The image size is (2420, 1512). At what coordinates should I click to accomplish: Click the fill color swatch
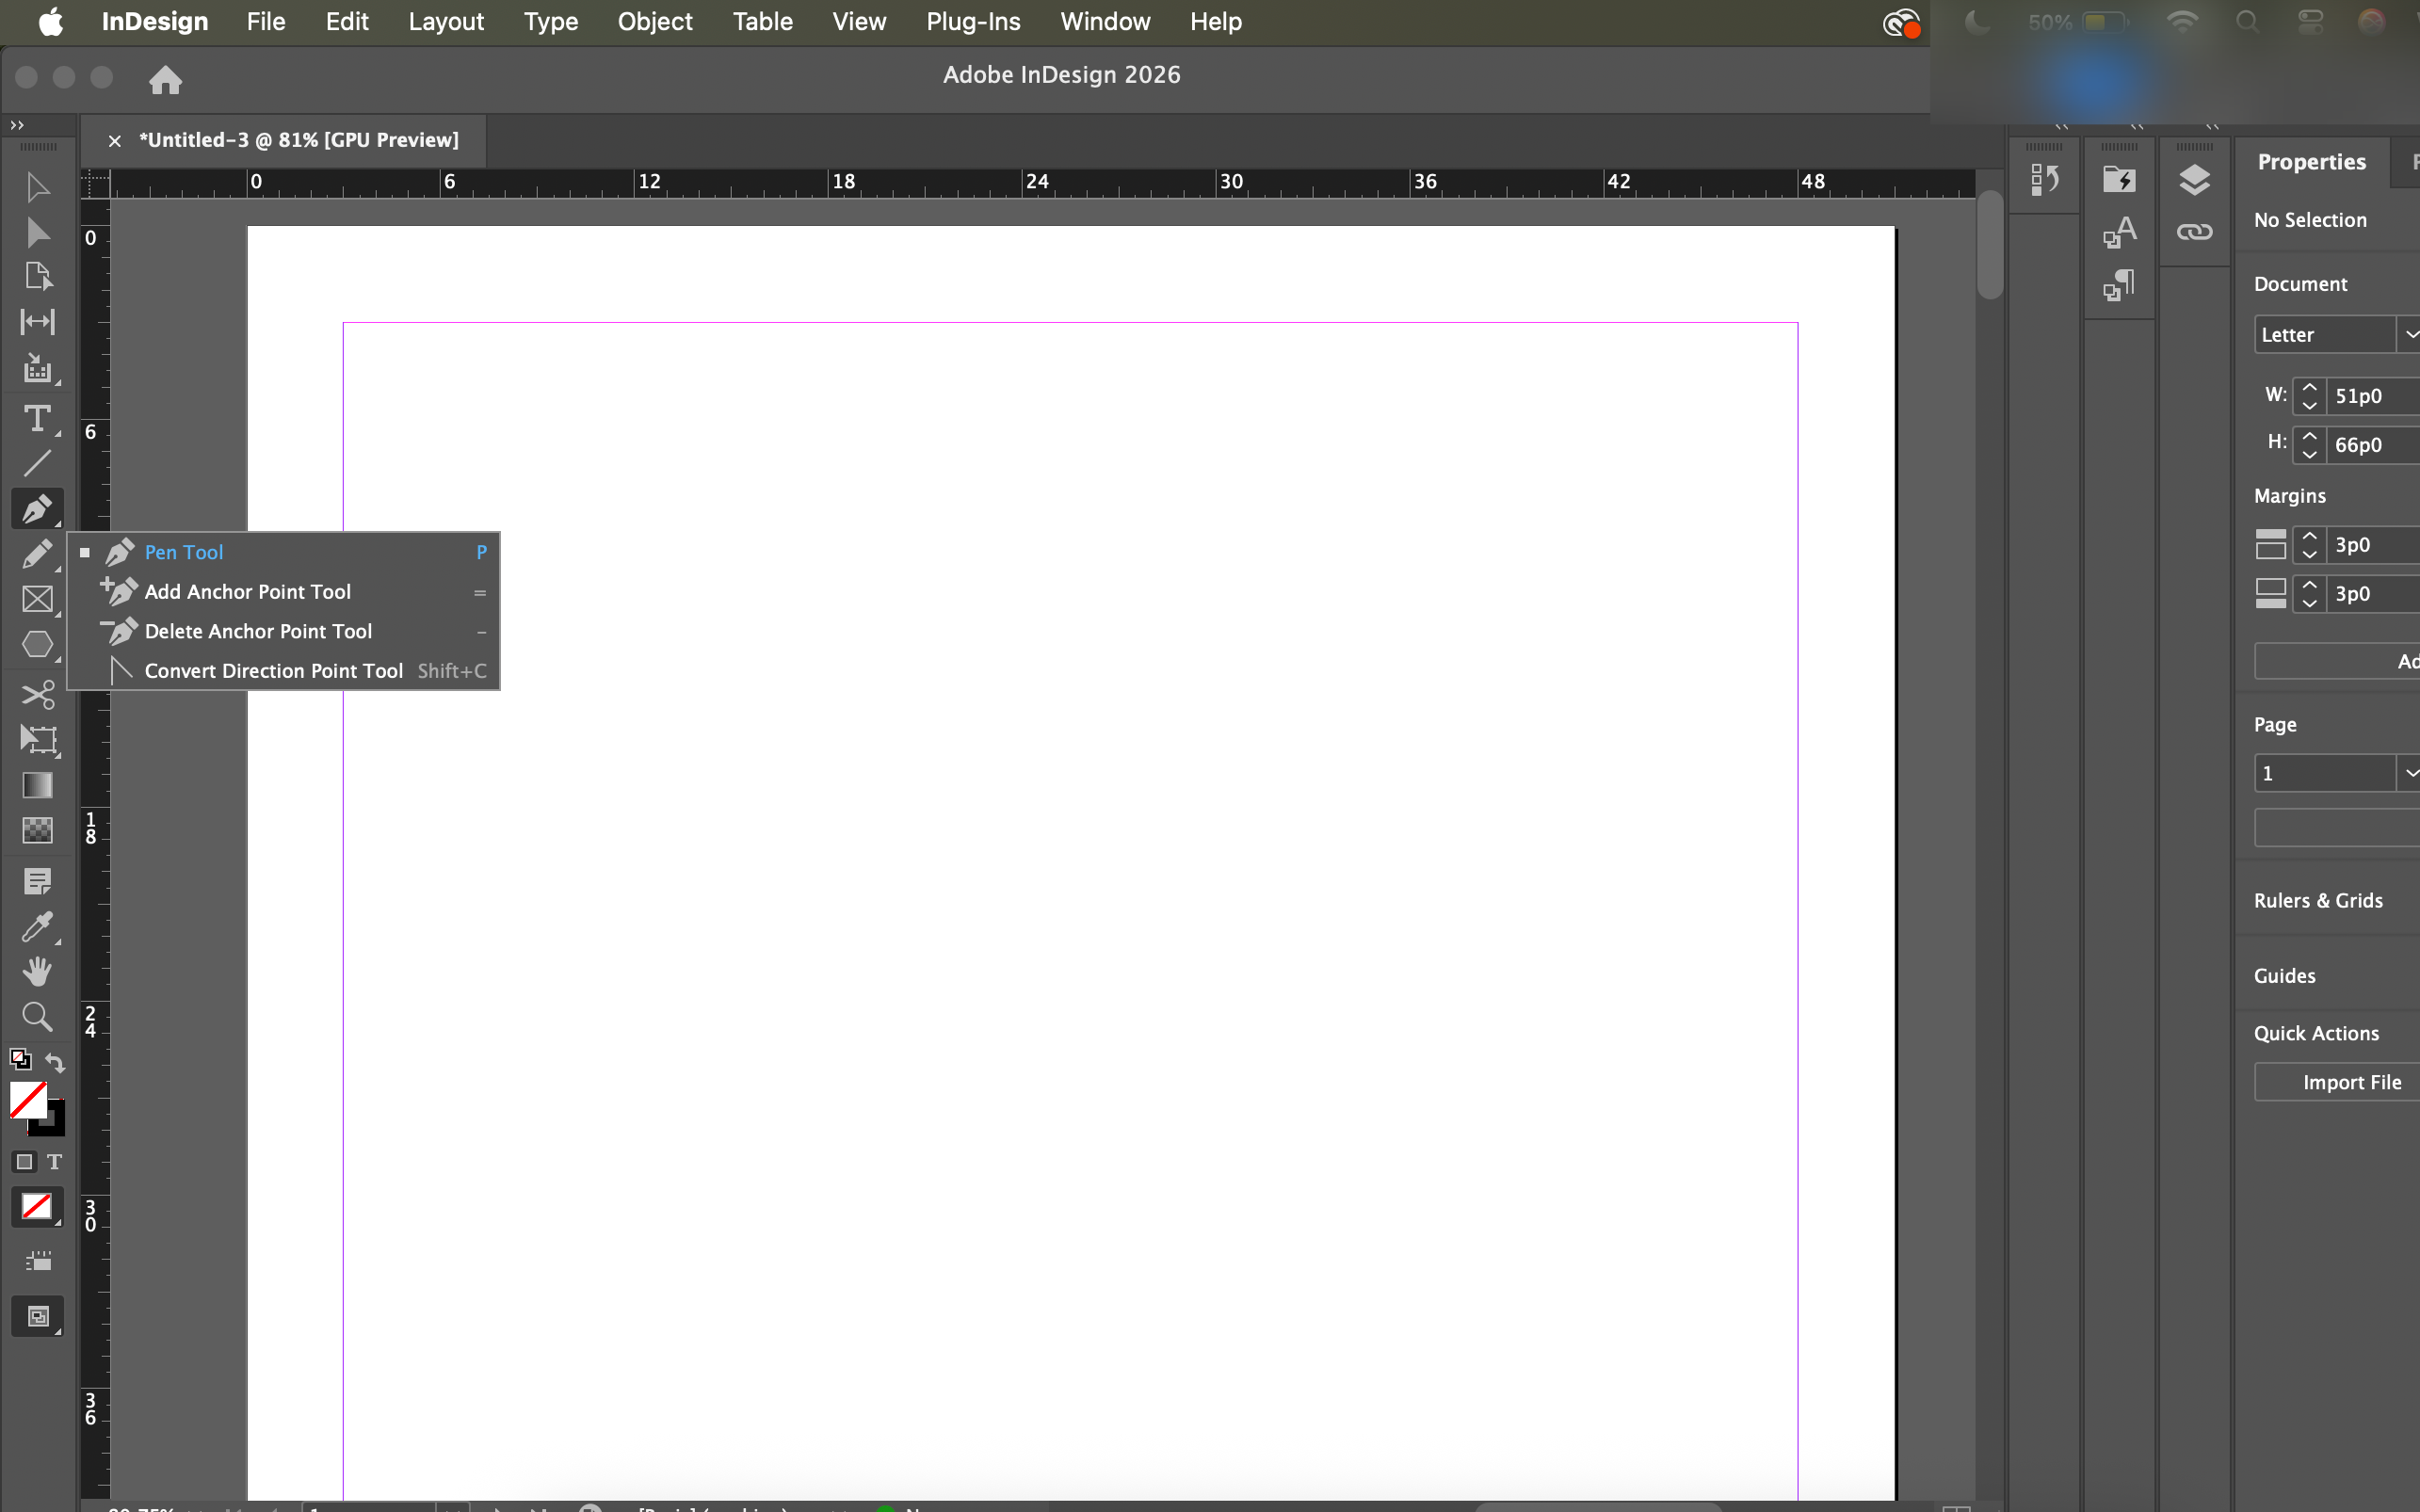click(28, 1100)
